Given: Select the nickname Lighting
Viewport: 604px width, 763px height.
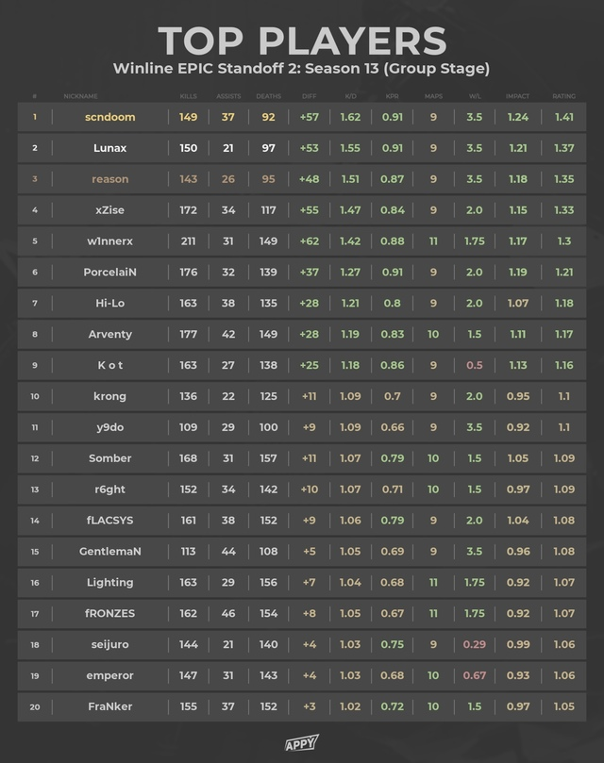Looking at the screenshot, I should pyautogui.click(x=110, y=583).
